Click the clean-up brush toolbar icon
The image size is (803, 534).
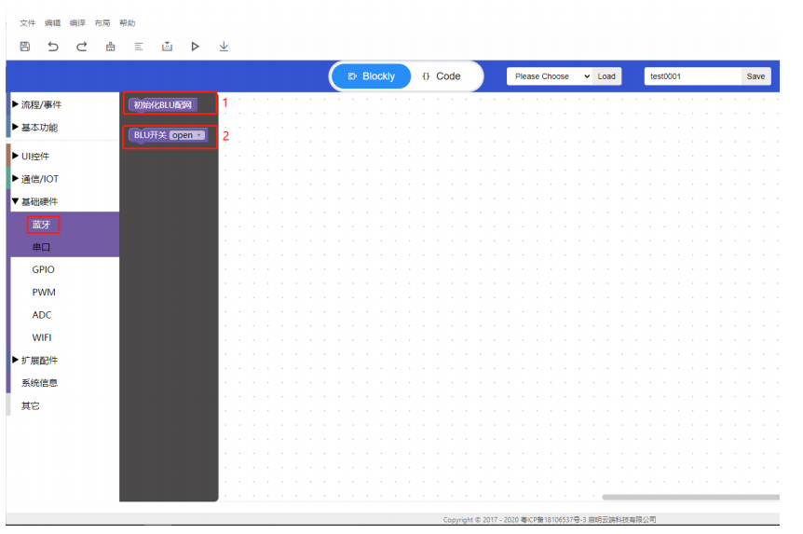pyautogui.click(x=110, y=47)
